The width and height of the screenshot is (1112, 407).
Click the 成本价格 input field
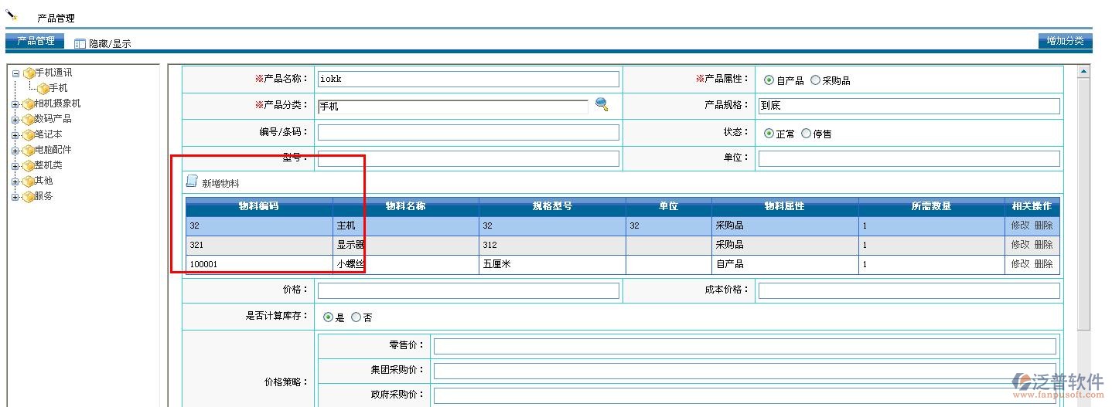pyautogui.click(x=909, y=290)
